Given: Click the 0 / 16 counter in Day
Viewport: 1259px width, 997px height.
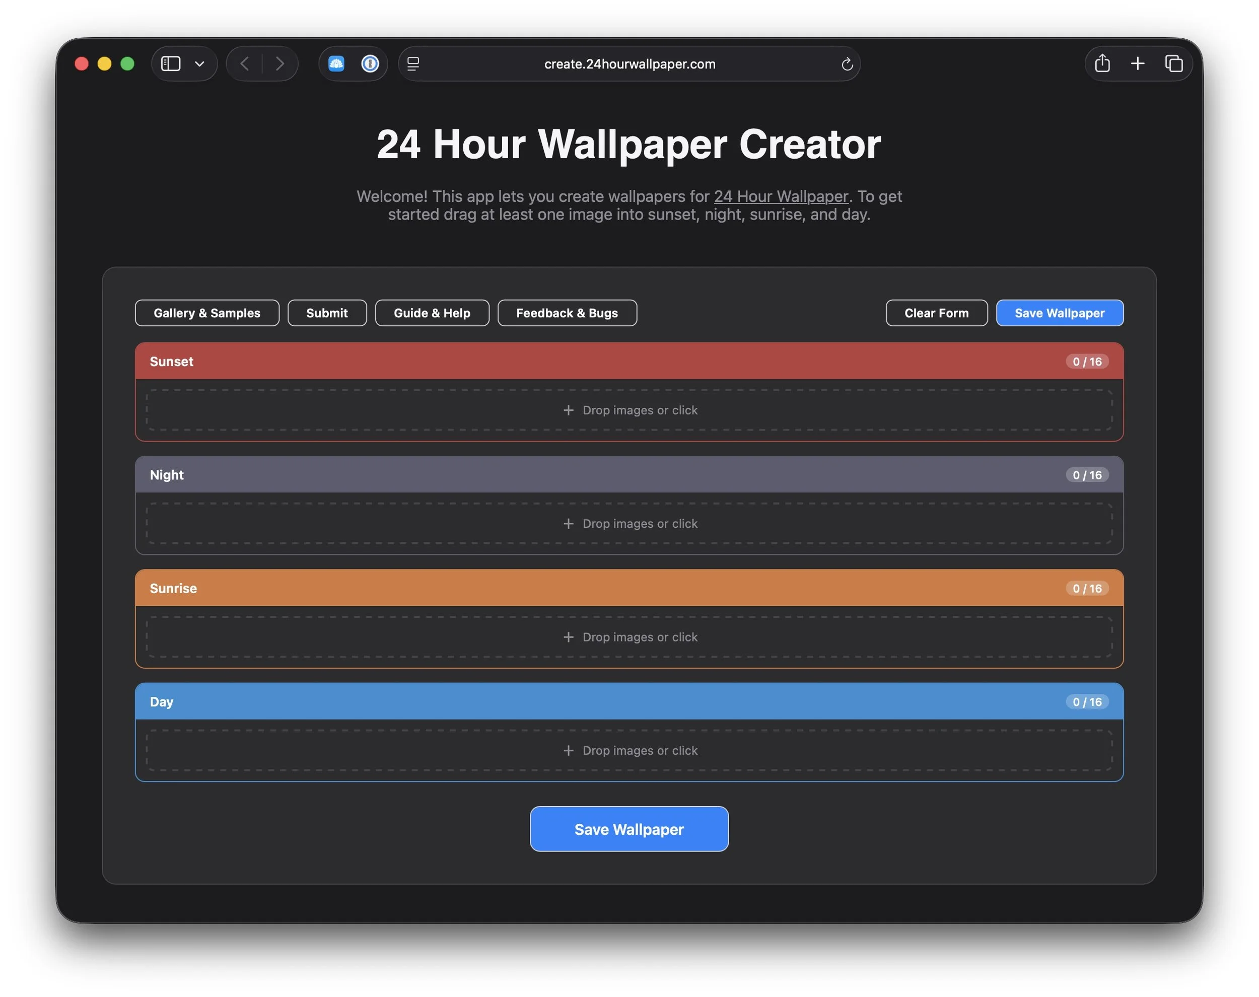Looking at the screenshot, I should point(1087,701).
